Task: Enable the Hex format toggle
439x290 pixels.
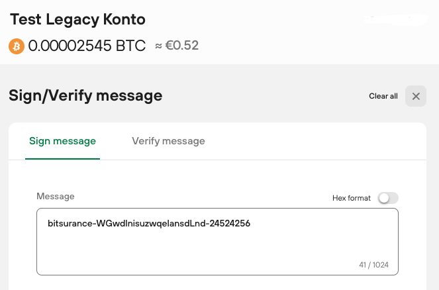Action: 388,198
